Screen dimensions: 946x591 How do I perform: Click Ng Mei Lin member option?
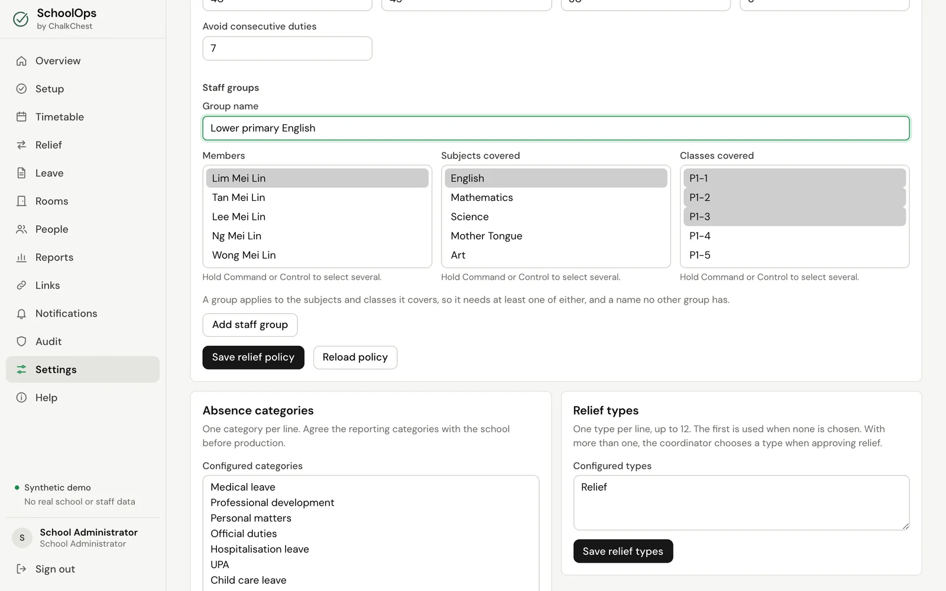click(317, 236)
